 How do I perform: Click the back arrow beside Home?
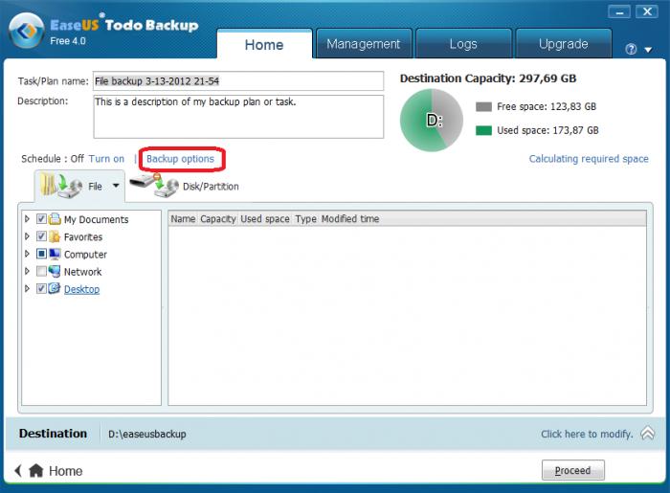pos(18,471)
